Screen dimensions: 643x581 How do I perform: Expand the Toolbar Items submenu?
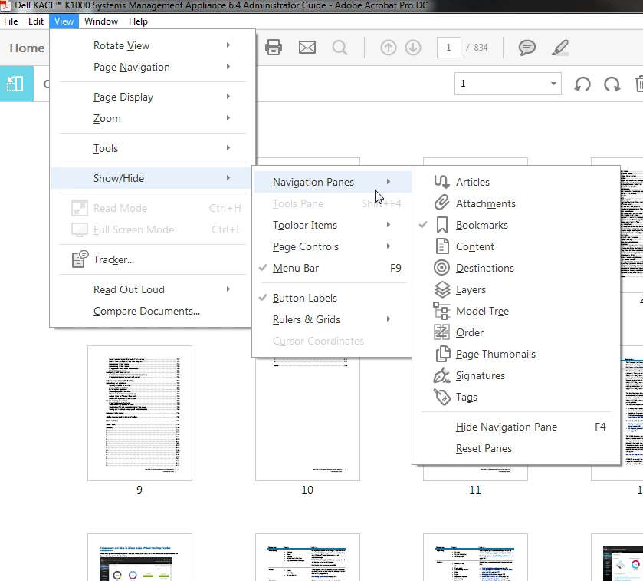point(331,225)
